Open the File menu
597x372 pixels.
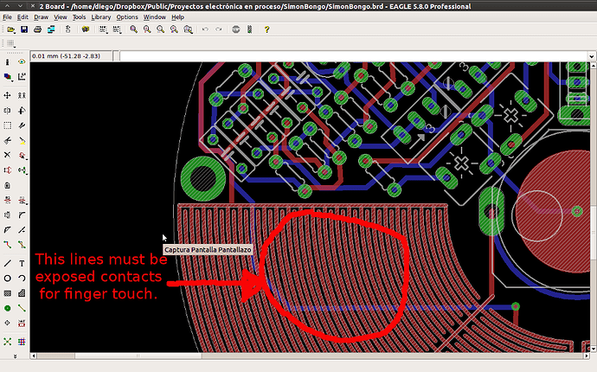8,17
